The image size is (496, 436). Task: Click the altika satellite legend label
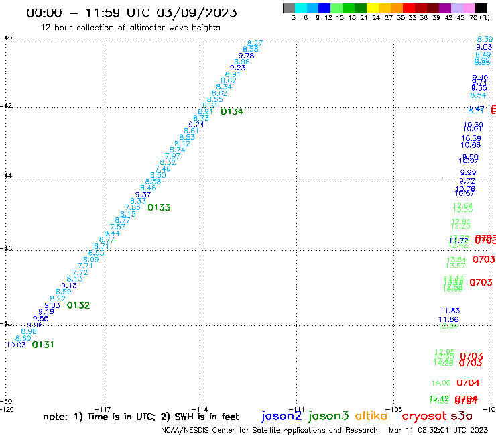coord(371,416)
